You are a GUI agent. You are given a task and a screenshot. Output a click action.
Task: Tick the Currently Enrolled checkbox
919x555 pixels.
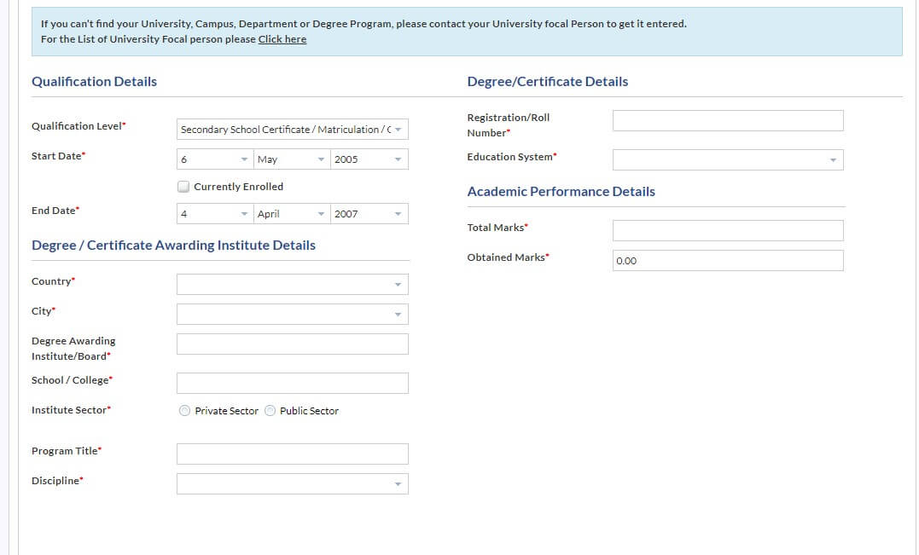tap(183, 187)
